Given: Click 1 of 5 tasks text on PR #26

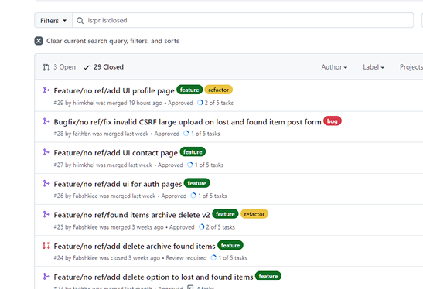Looking at the screenshot, I should click(x=213, y=196).
